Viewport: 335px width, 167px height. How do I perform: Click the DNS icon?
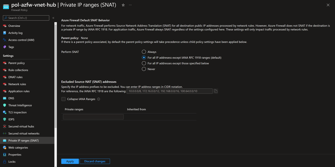coord(5,98)
